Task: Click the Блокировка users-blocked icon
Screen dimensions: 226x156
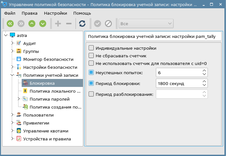Action: (25, 83)
